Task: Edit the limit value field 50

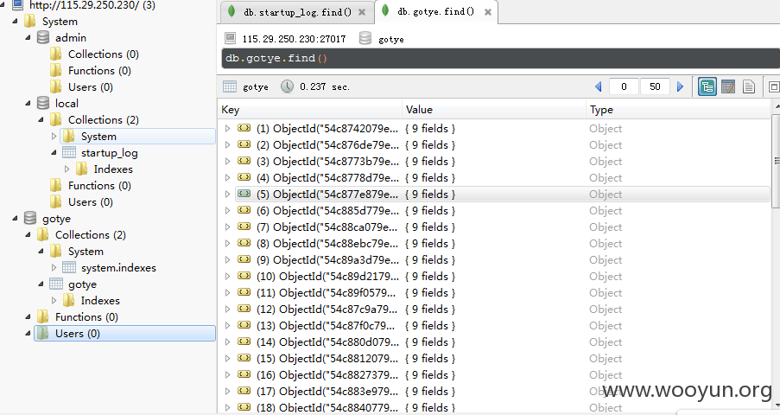Action: pyautogui.click(x=655, y=86)
